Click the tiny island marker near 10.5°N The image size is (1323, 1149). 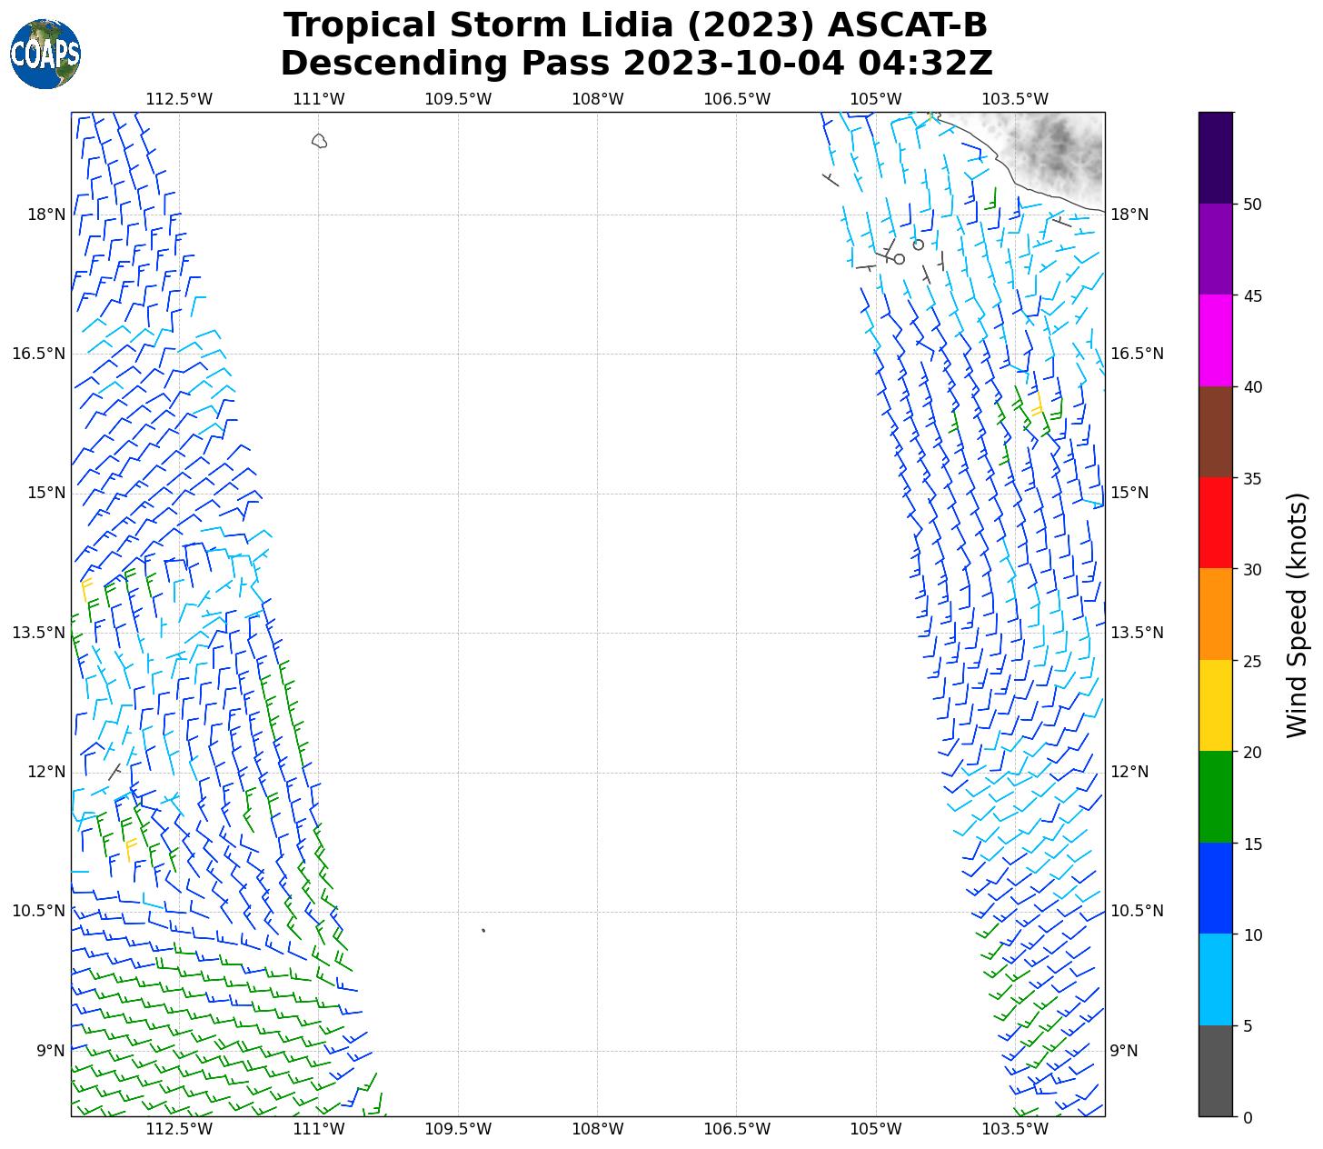[x=483, y=930]
